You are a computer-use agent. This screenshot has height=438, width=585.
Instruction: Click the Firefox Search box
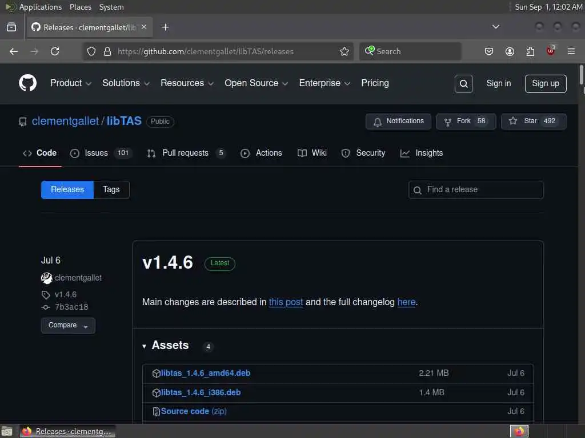pos(410,51)
